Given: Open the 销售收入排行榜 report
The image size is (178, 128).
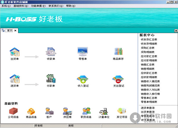Looking at the screenshot, I should 150,94.
